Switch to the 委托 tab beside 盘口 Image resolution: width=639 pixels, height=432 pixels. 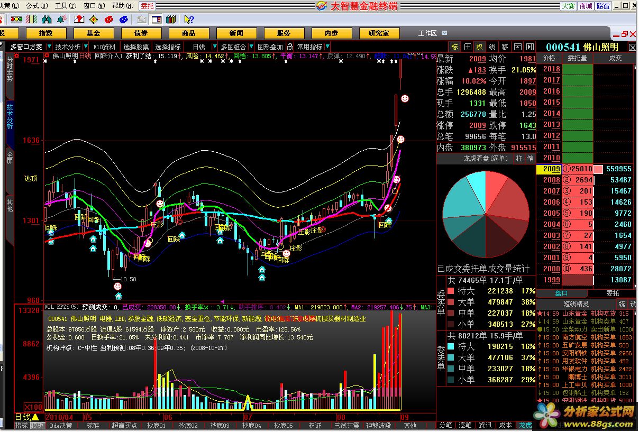[612, 293]
